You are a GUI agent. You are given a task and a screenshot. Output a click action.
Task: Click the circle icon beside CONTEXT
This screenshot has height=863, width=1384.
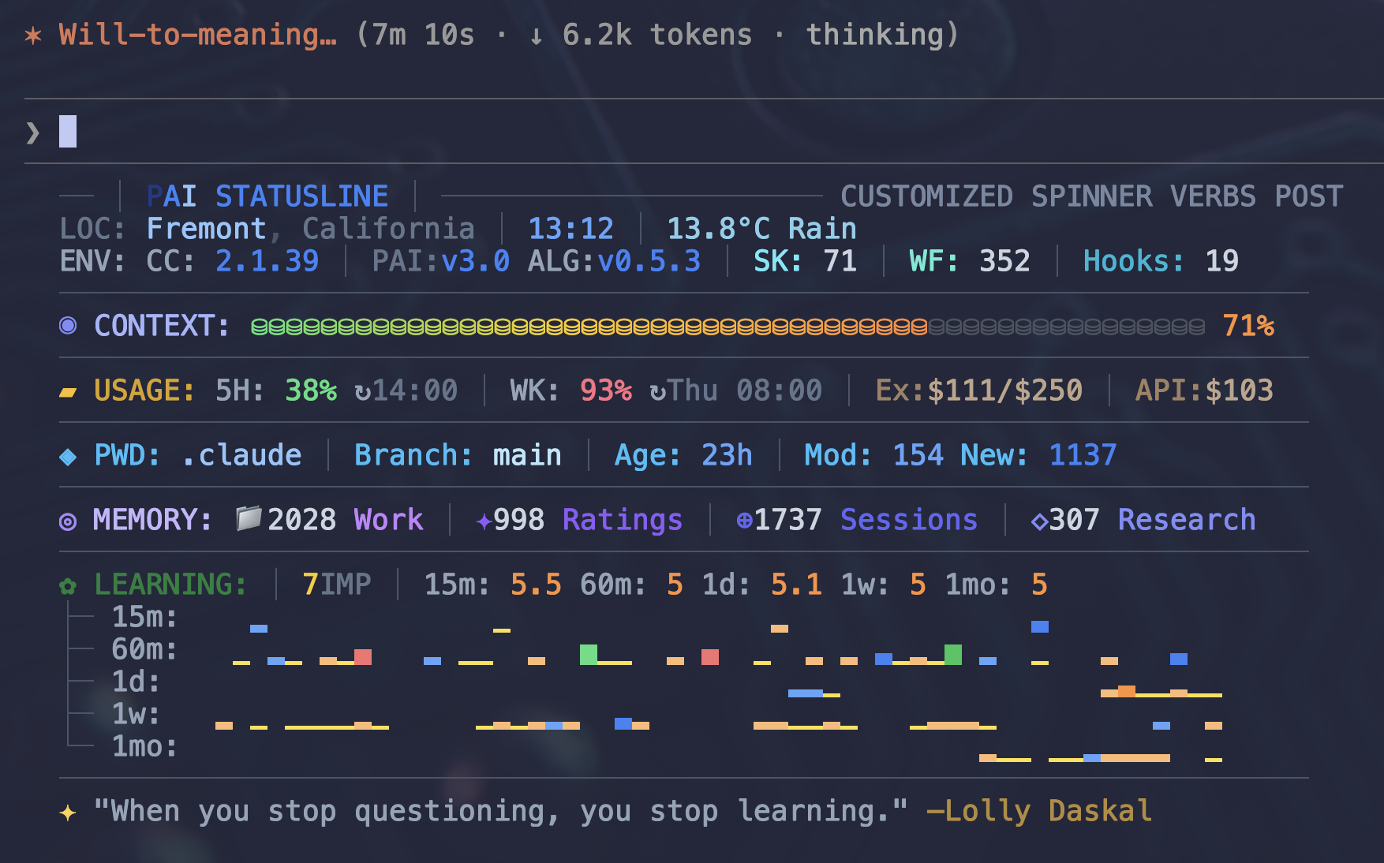69,326
